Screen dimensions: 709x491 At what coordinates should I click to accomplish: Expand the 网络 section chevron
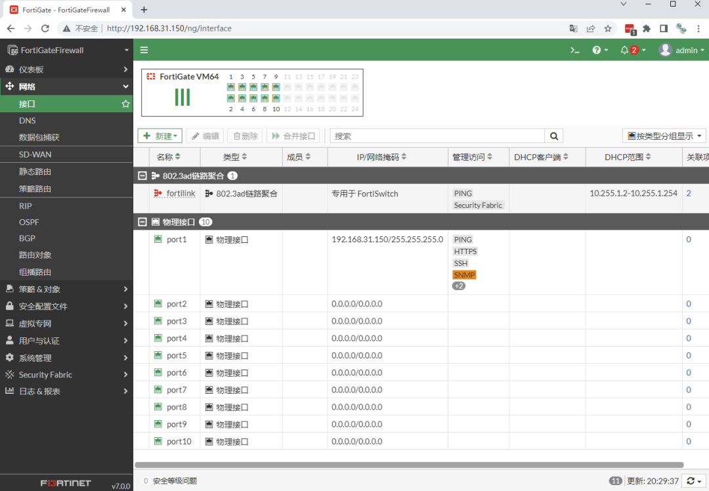(127, 86)
